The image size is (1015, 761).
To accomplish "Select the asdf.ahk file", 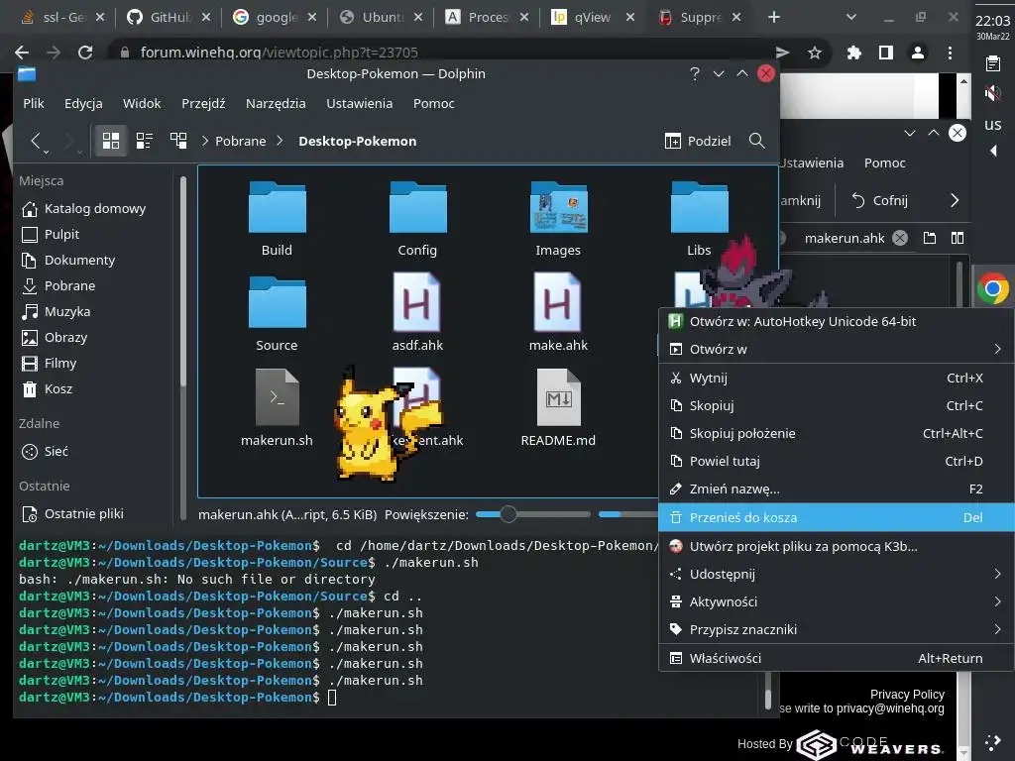I will coord(417,314).
